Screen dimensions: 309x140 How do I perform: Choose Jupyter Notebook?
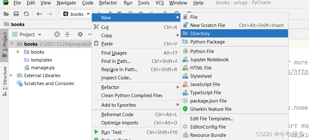(234, 60)
